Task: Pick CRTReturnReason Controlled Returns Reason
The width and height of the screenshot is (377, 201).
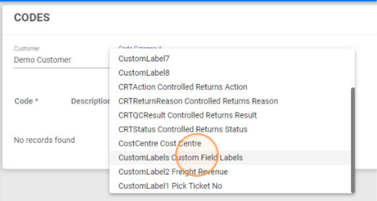Action: 198,101
